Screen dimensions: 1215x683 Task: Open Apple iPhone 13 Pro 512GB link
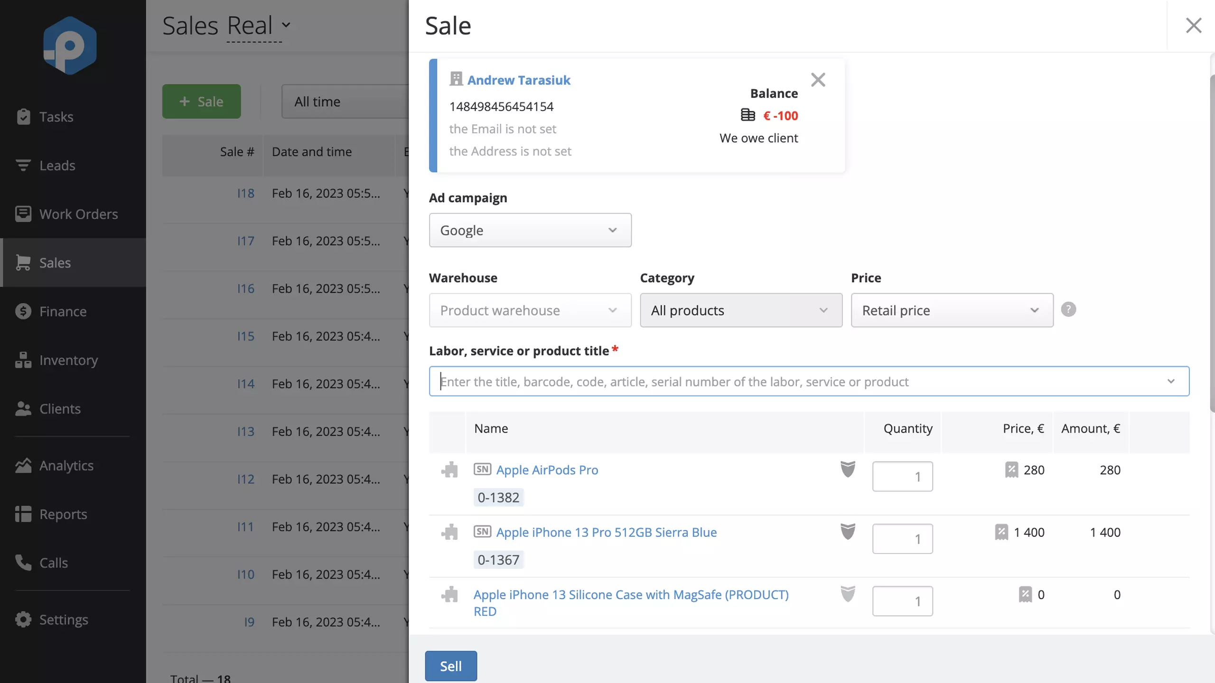(607, 532)
